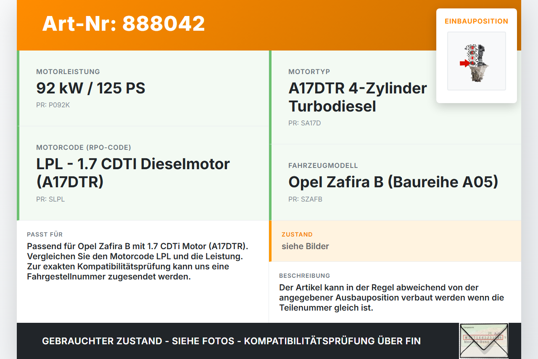
Task: Select the Art-Nr: 888042 heading
Action: (x=124, y=24)
